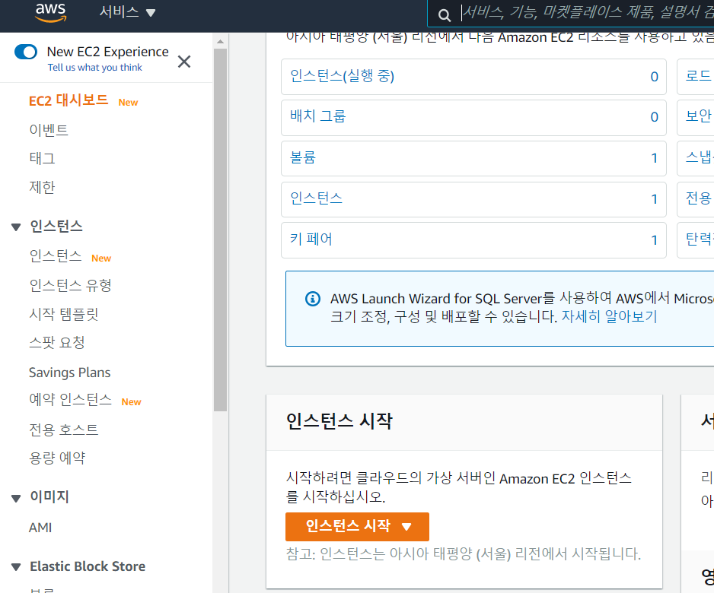
Task: Collapse the 인스턴스 sidebar section
Action: tap(16, 227)
